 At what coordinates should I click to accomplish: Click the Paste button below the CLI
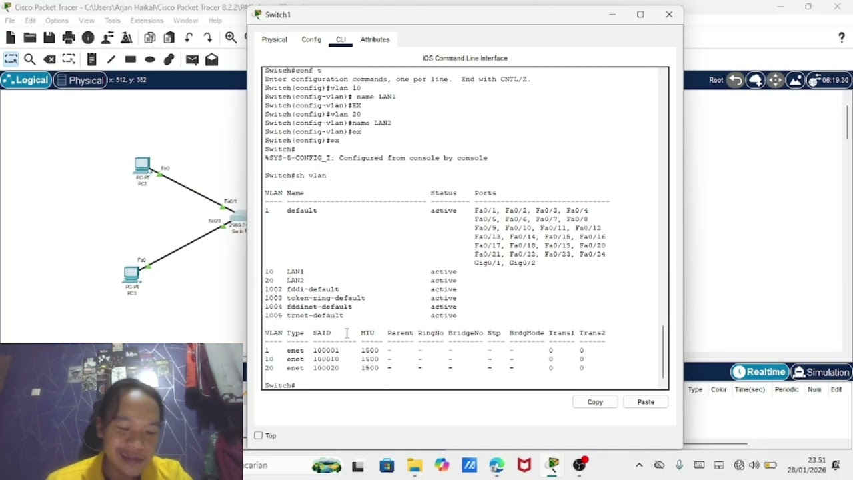point(646,402)
